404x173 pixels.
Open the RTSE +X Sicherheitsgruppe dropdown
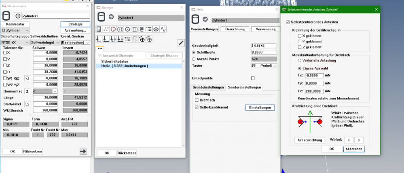15,42
